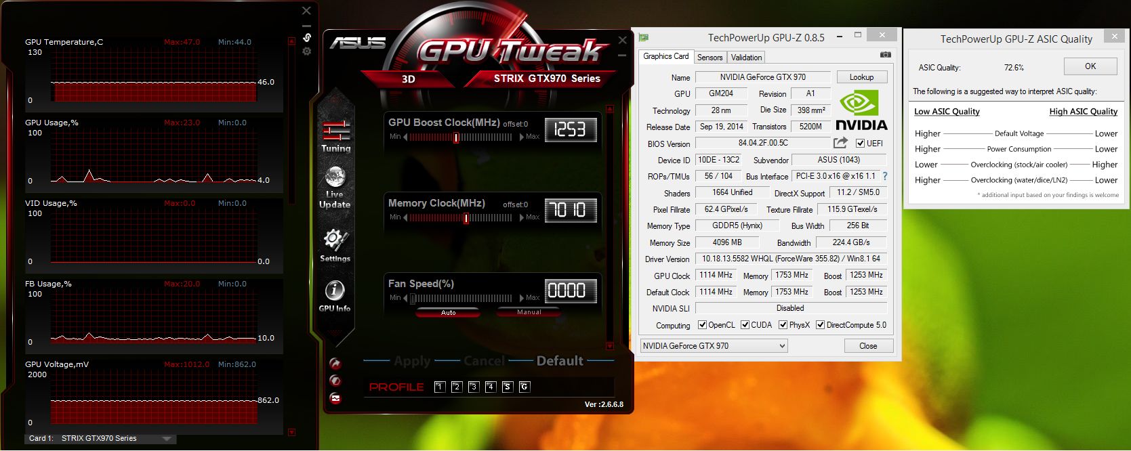The image size is (1131, 451).
Task: Open Live Update in GPU Tweak sidebar
Action: point(335,188)
